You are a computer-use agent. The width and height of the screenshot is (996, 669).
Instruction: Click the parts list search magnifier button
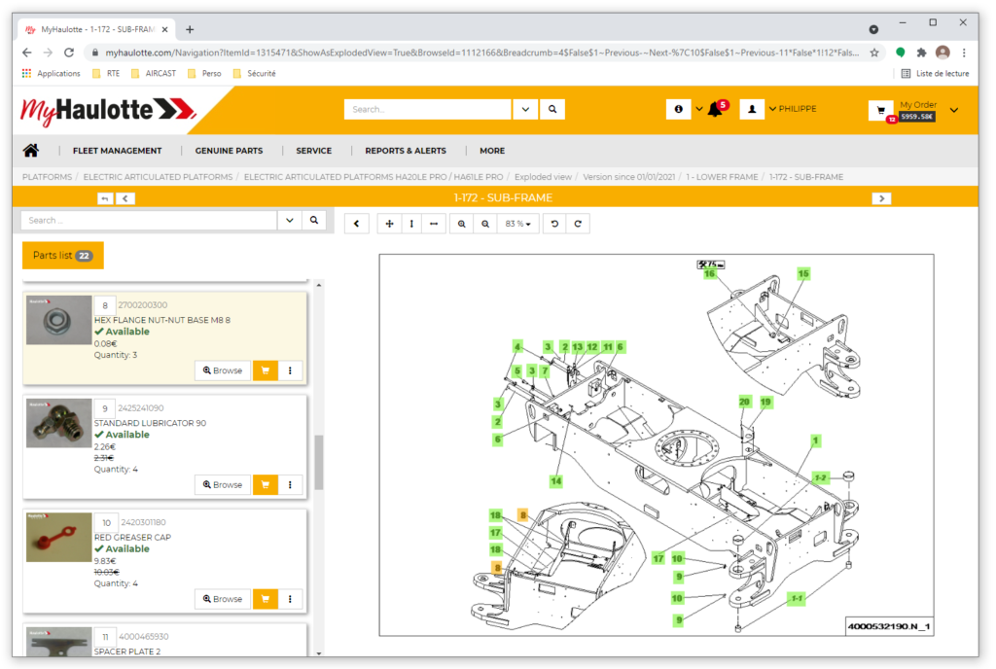tap(314, 221)
